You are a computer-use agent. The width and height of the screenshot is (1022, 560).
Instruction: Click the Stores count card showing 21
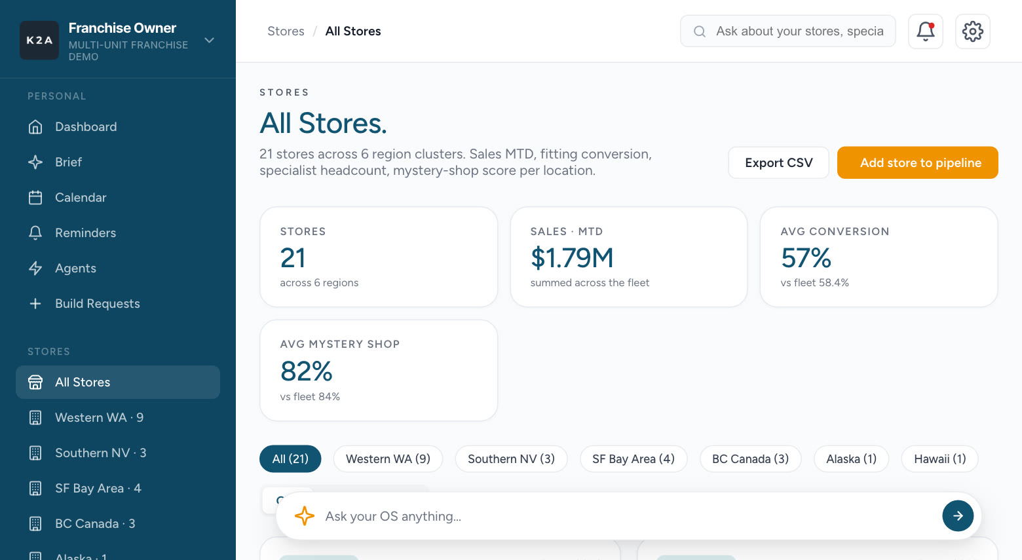click(379, 257)
